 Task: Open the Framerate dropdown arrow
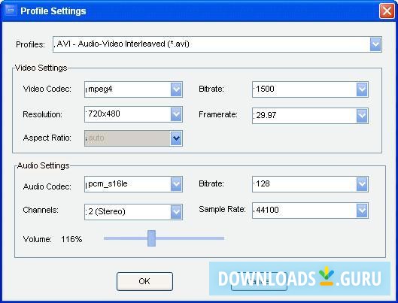362,116
